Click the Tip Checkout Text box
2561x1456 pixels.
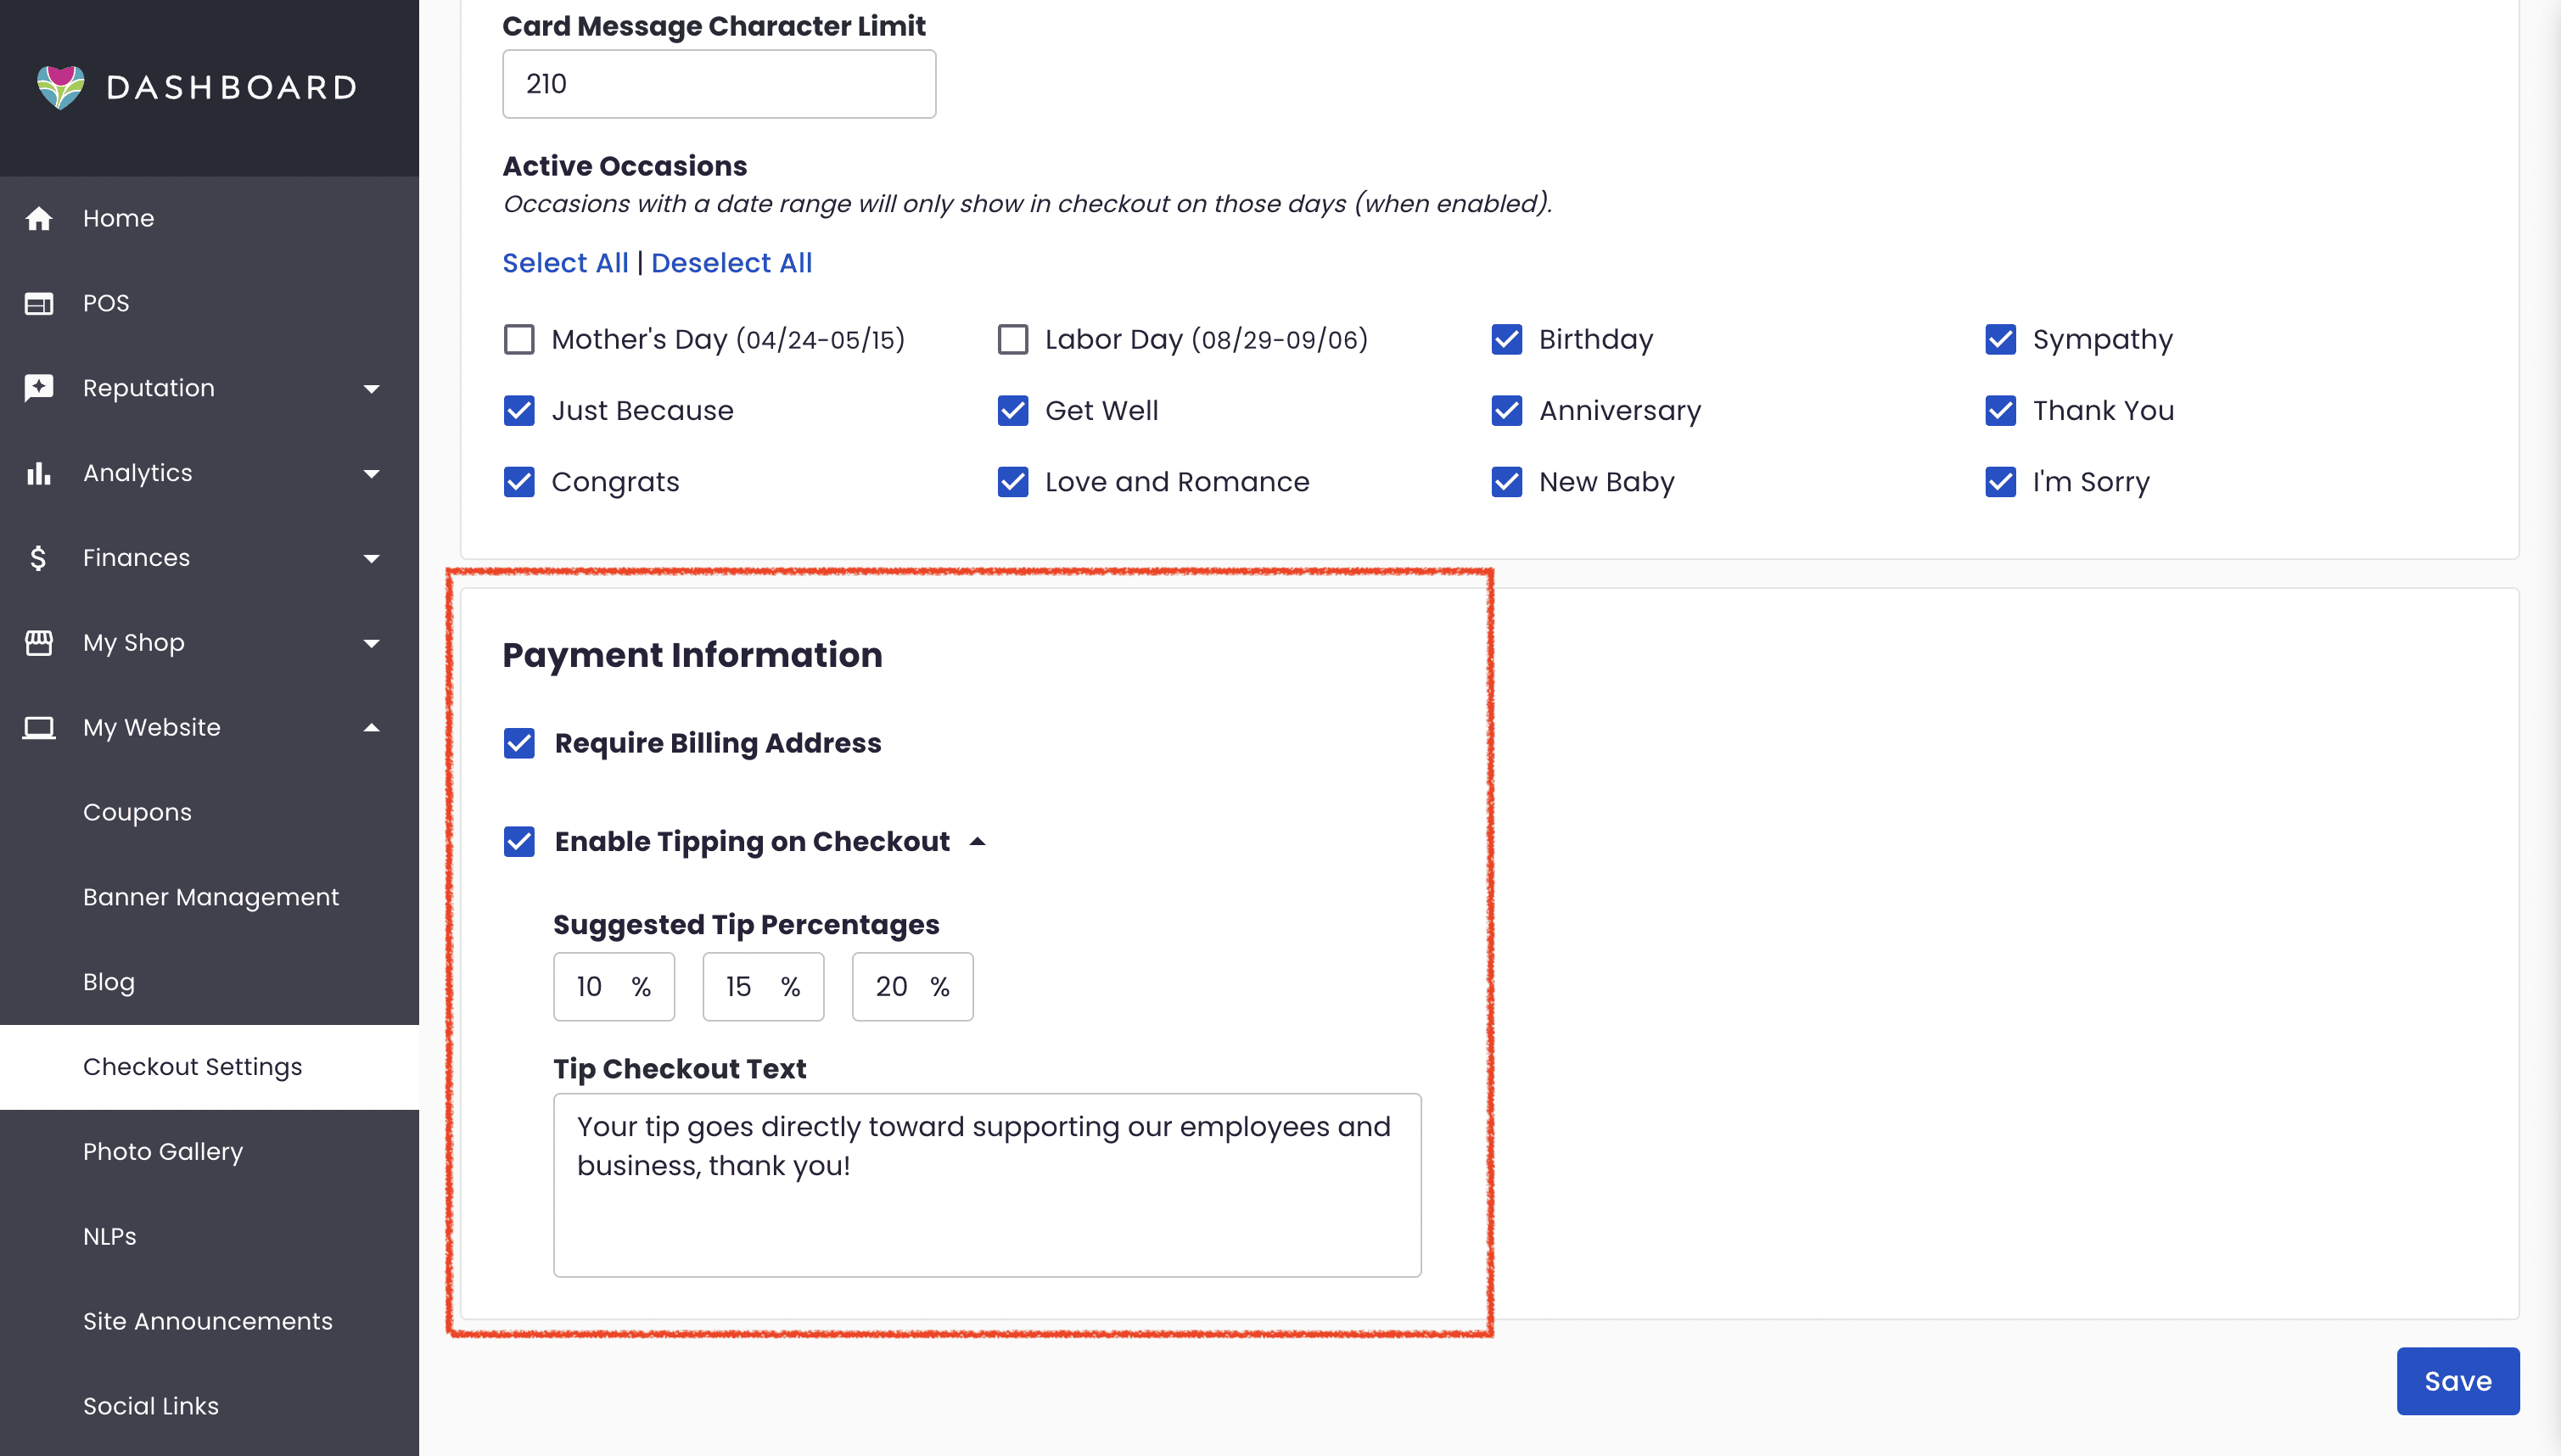987,1185
